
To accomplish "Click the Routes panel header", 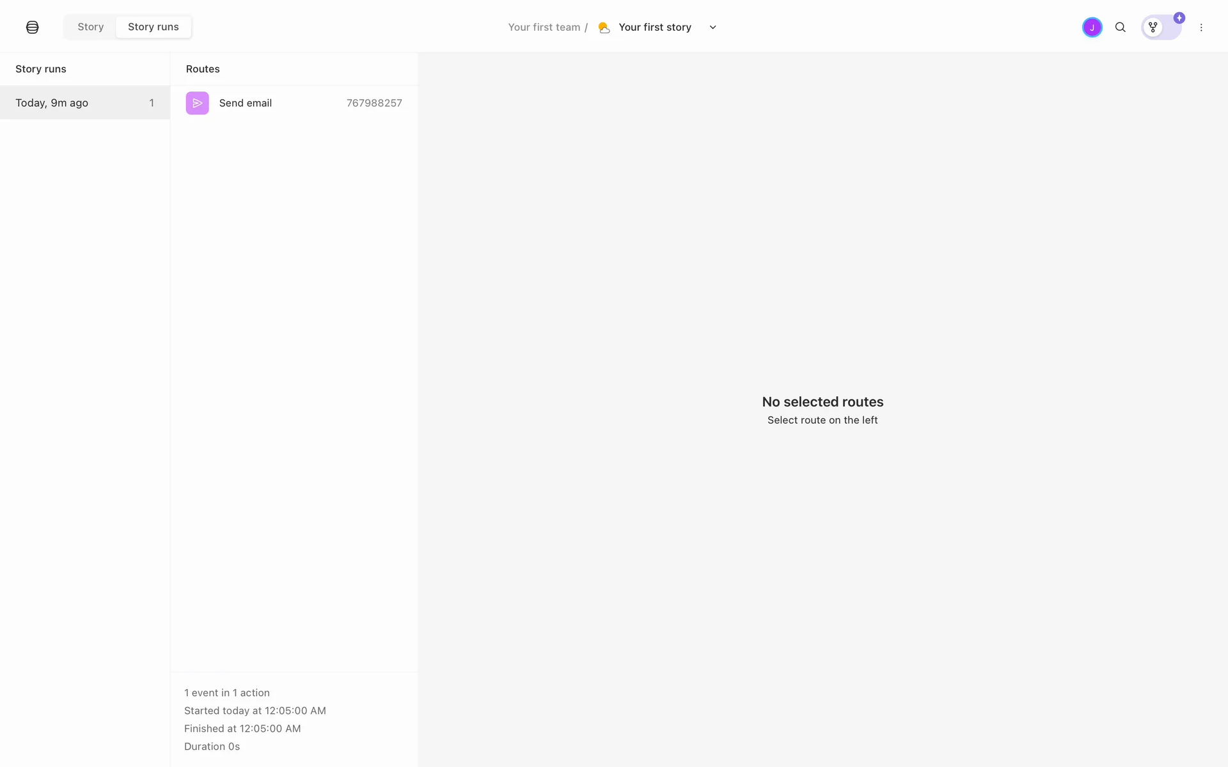I will (x=203, y=69).
